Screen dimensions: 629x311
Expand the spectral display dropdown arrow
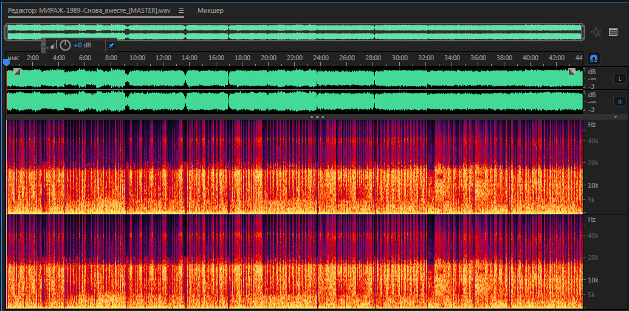click(x=616, y=117)
